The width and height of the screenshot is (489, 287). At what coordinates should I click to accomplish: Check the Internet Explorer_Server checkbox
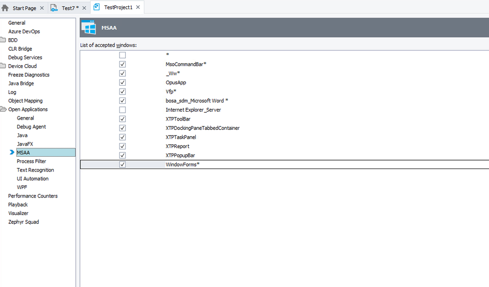click(122, 110)
